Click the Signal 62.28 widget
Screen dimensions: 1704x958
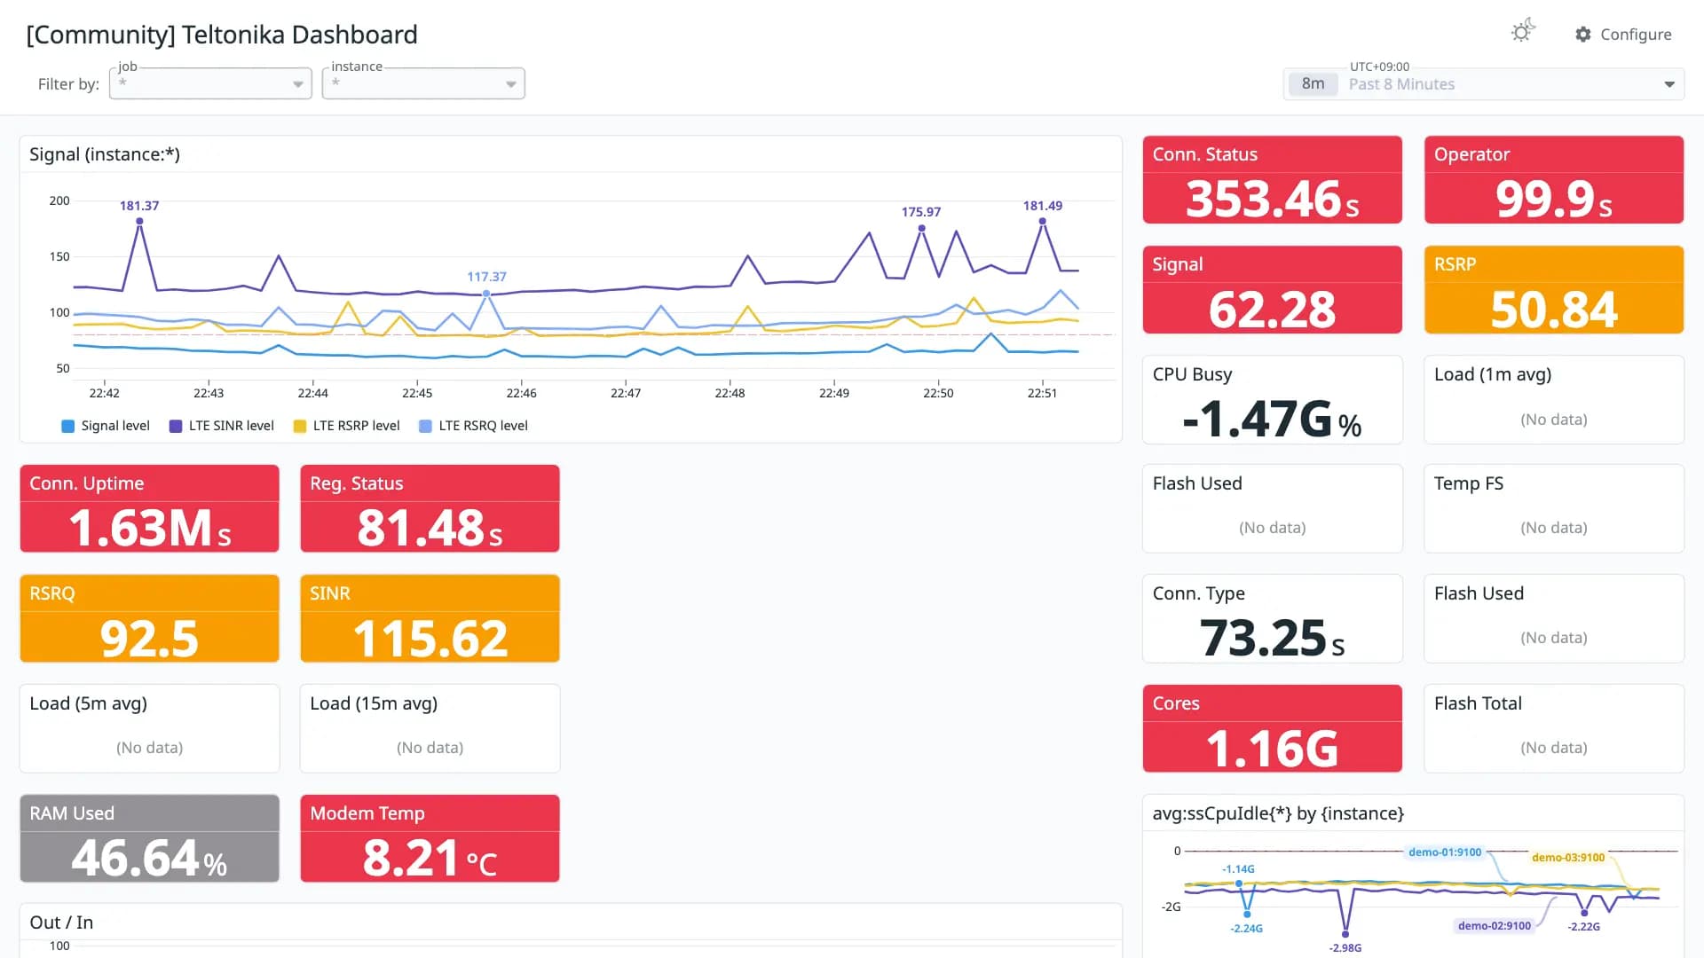click(1272, 290)
